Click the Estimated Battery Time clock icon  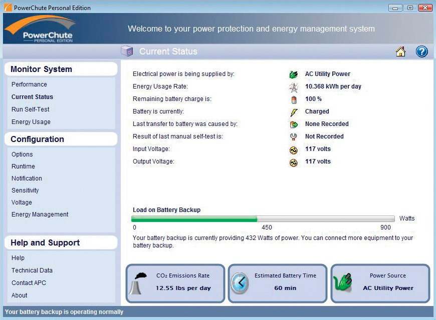click(240, 283)
